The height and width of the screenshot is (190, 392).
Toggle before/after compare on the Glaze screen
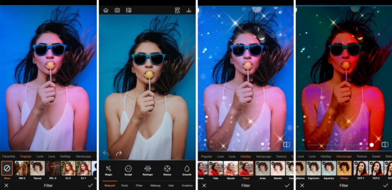[x=286, y=145]
